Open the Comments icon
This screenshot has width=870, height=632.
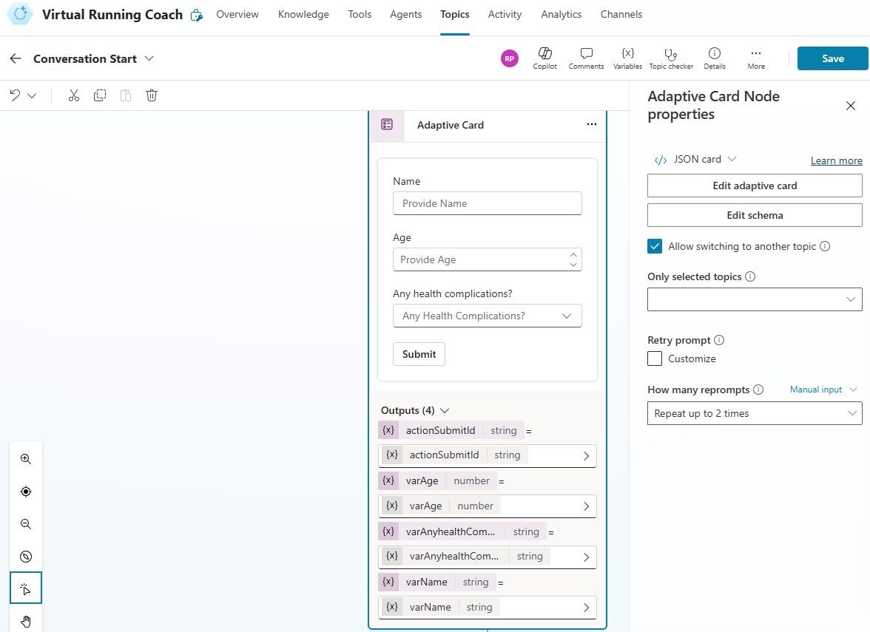pos(586,54)
